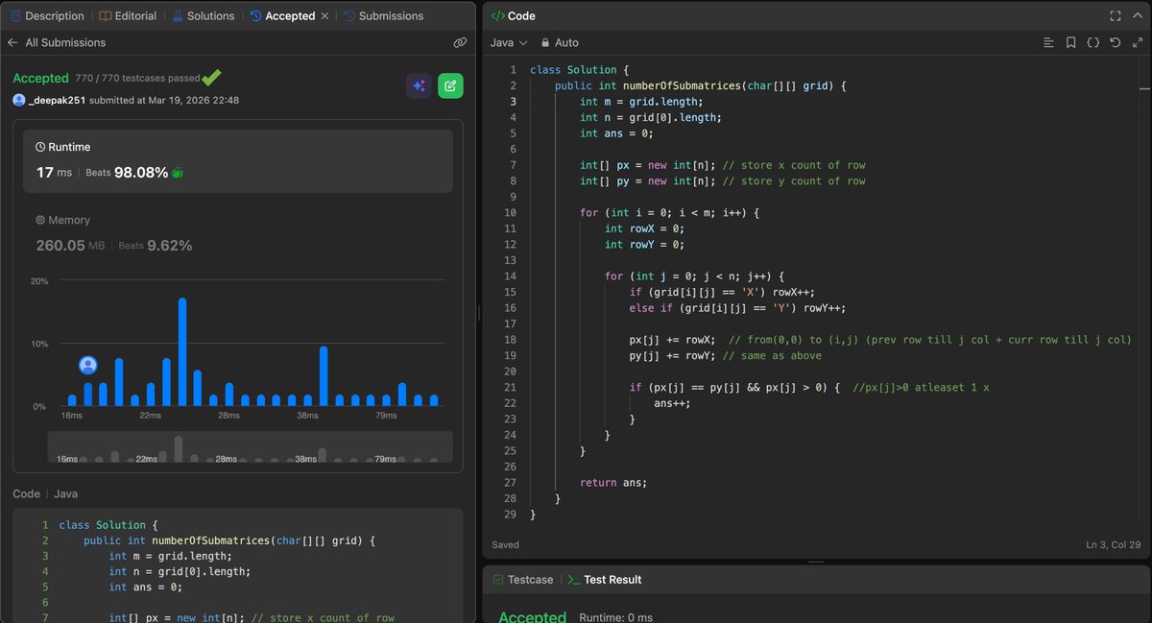Click user avatar marker on runtime chart
Image resolution: width=1152 pixels, height=623 pixels.
tap(87, 365)
